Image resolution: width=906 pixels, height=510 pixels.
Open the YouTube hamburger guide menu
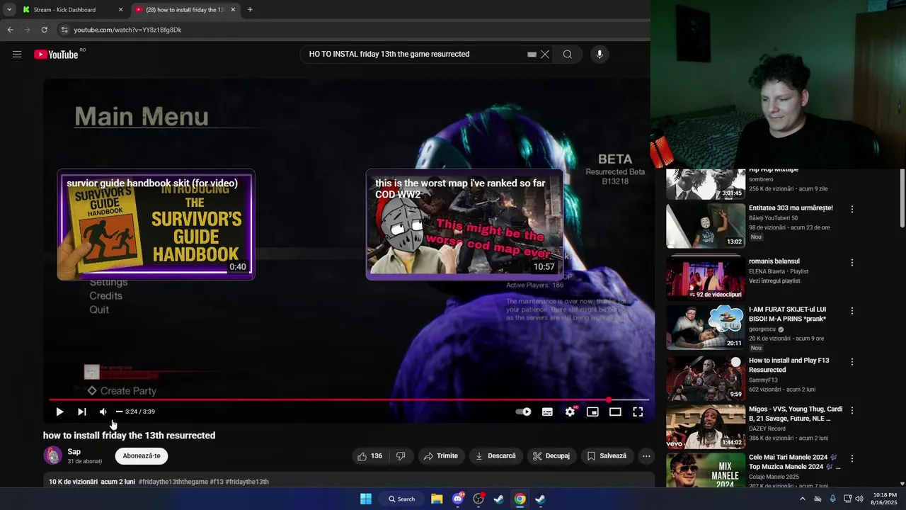tap(17, 55)
